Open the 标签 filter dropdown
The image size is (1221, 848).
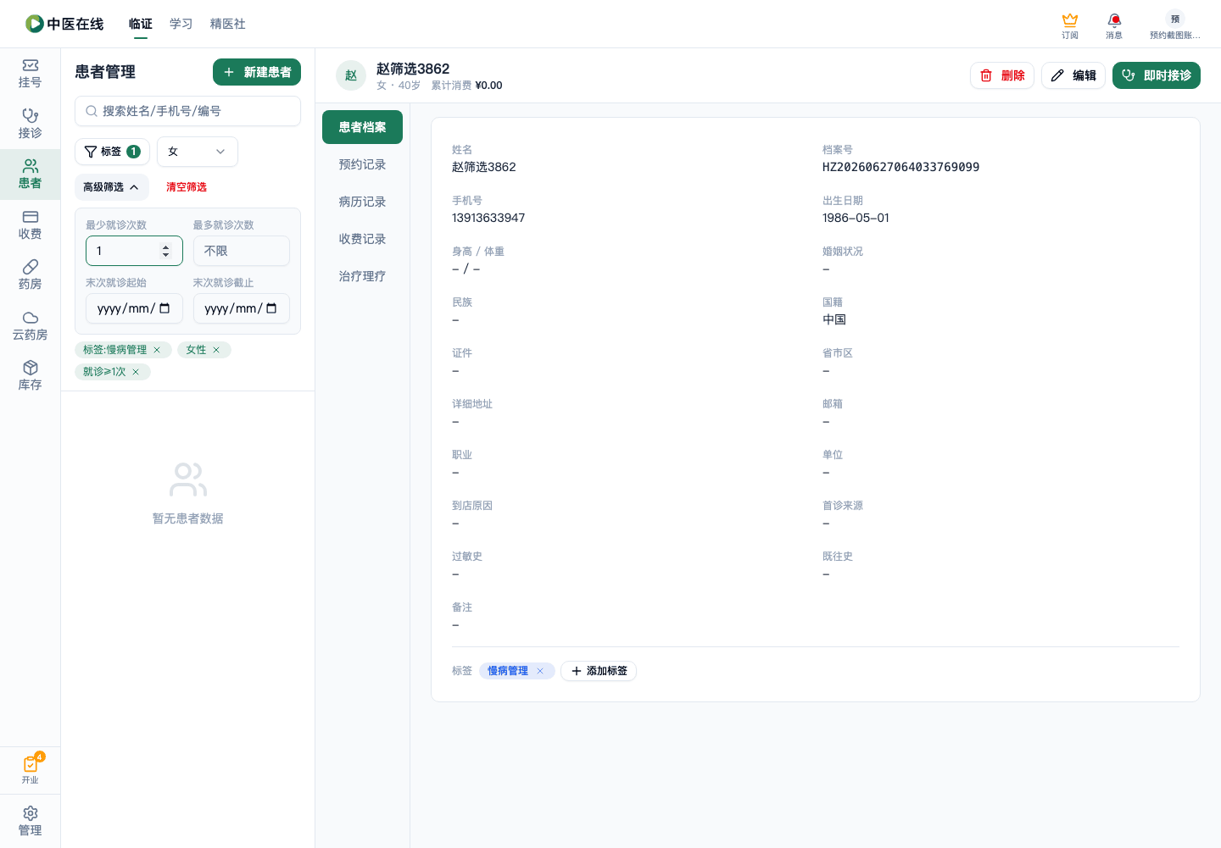click(113, 152)
